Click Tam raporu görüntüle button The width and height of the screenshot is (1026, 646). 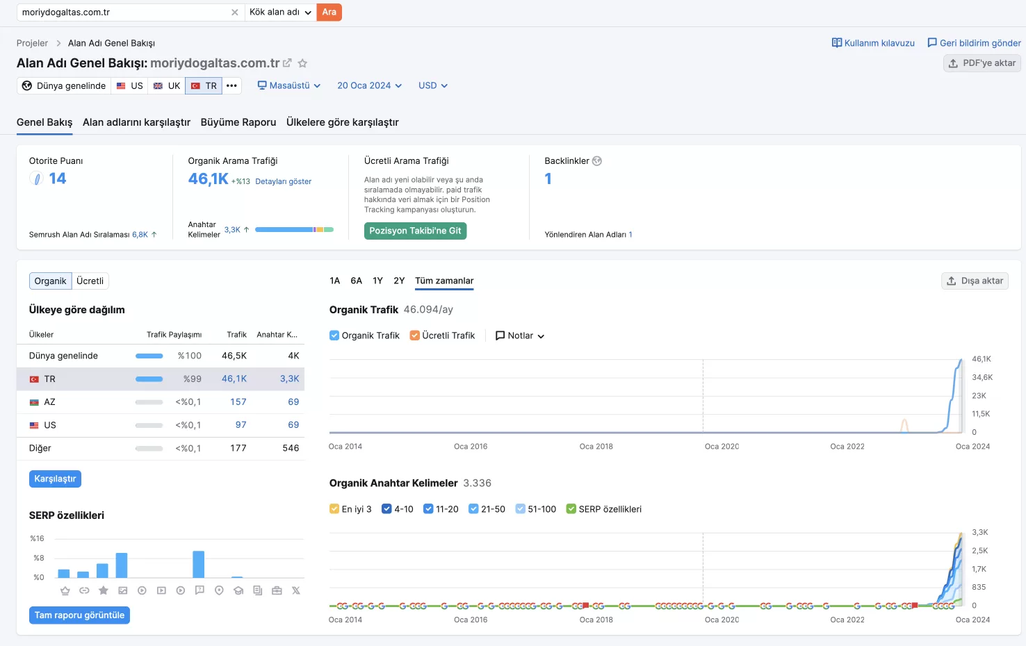click(79, 615)
